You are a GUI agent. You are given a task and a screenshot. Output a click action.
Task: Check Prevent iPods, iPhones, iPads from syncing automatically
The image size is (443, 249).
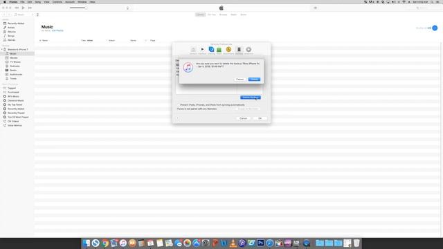[179, 104]
